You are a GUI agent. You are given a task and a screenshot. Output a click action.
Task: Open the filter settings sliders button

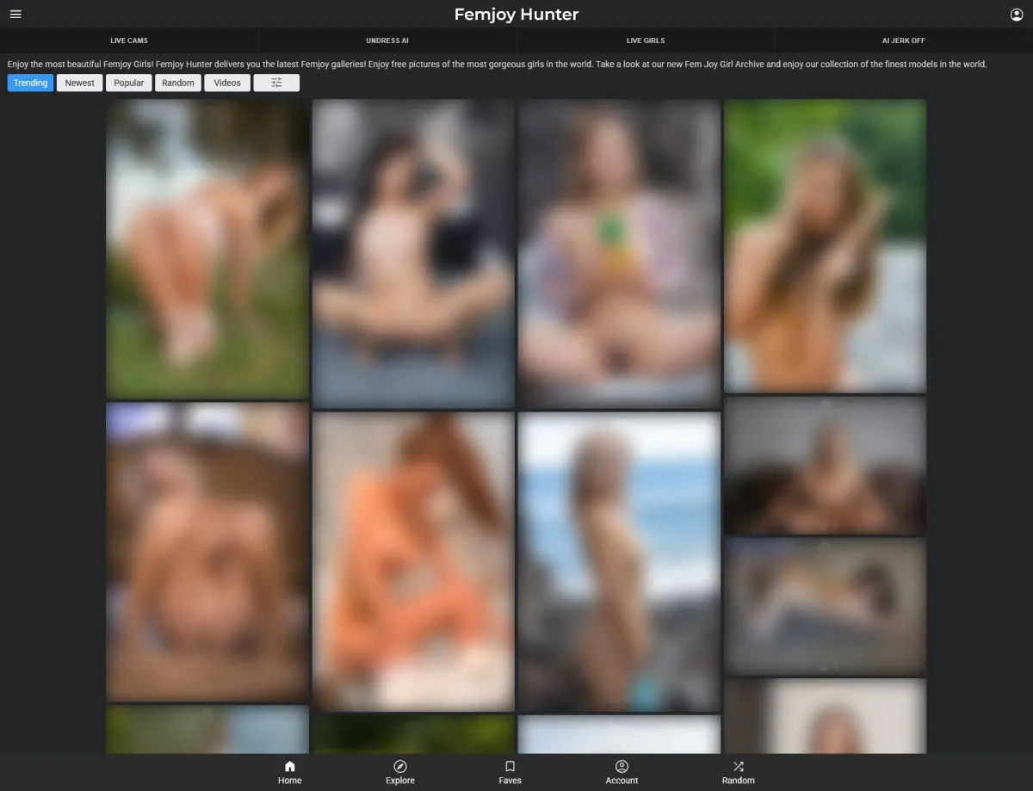coord(276,83)
